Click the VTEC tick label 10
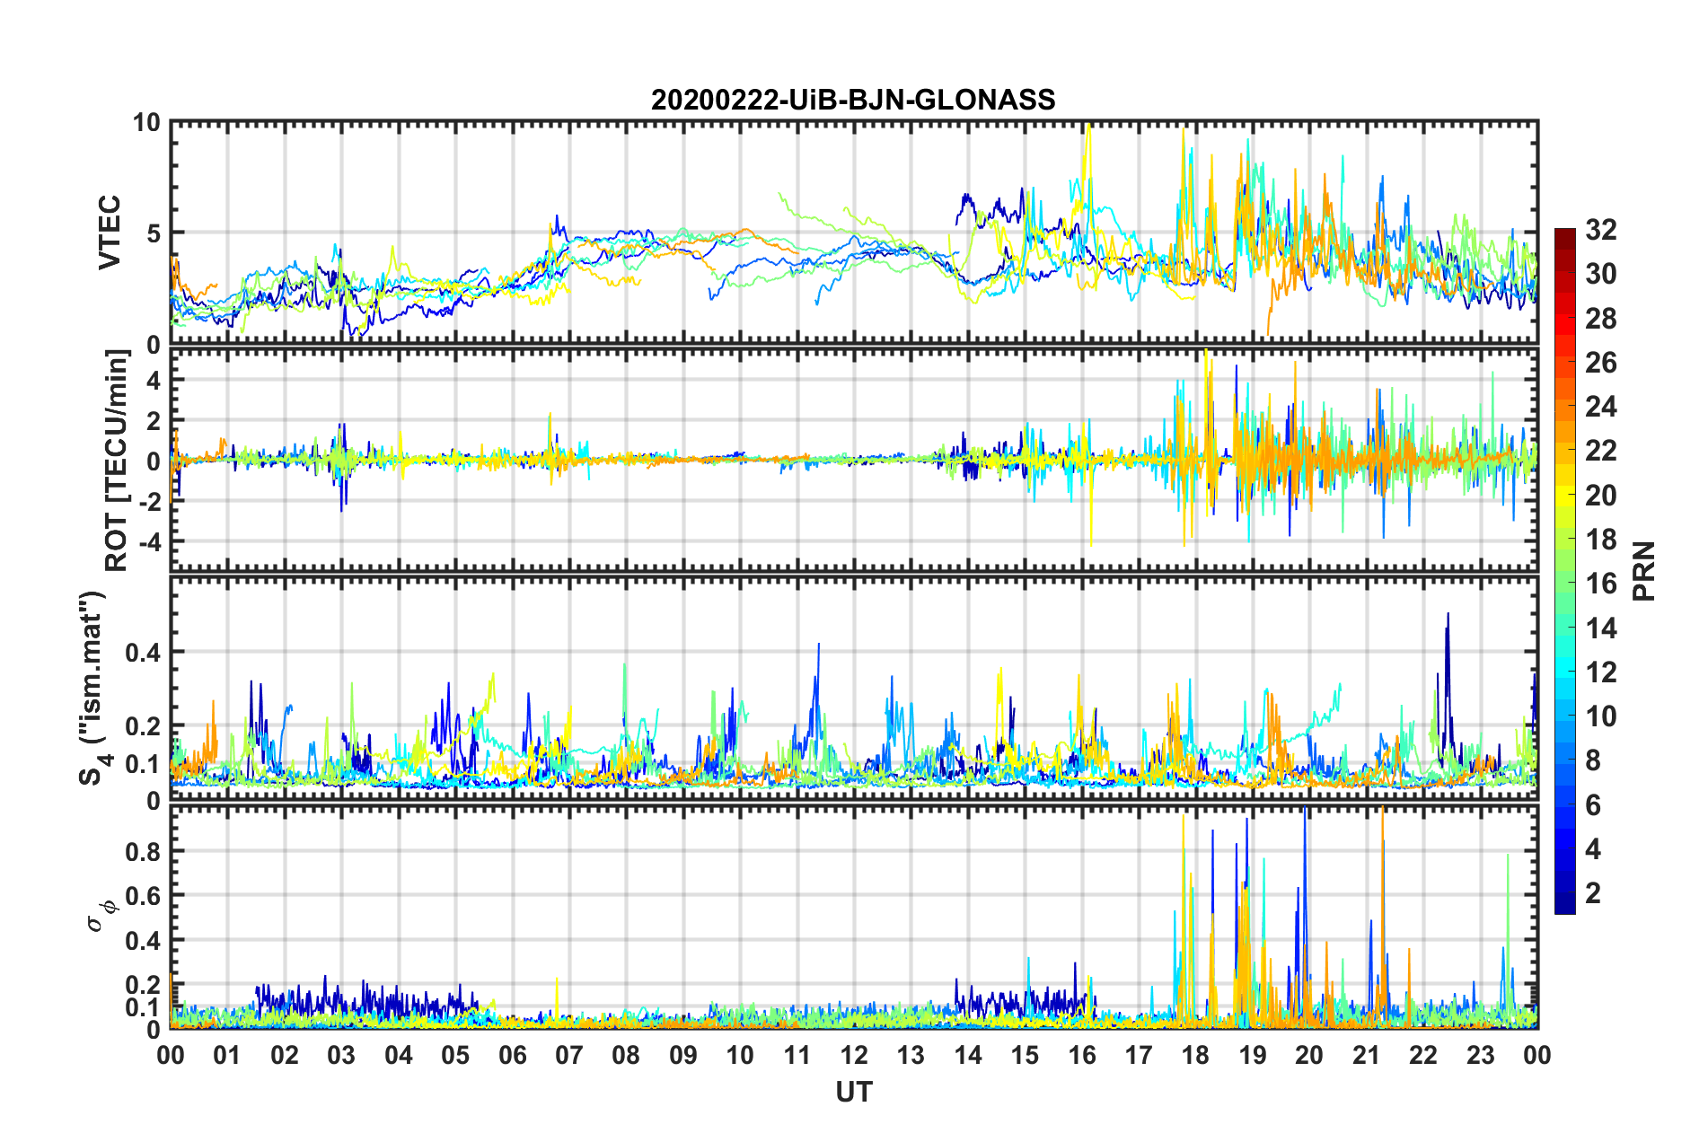This screenshot has width=1708, height=1142. click(x=147, y=122)
